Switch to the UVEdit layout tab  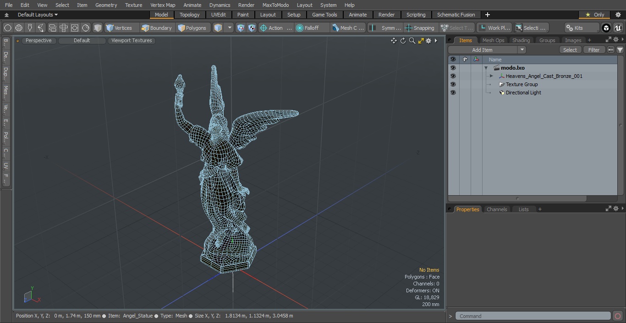click(219, 15)
